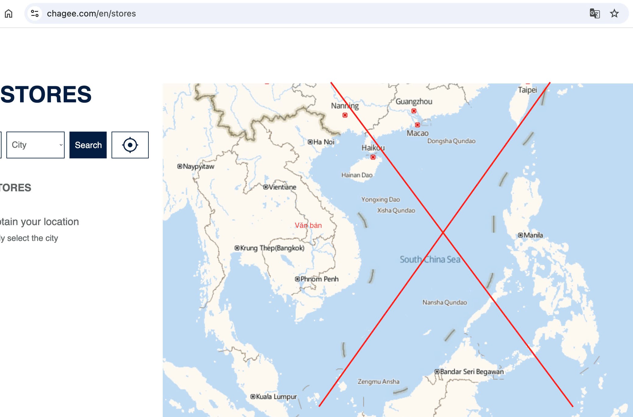
Task: Click the browser home icon
Action: [x=9, y=13]
